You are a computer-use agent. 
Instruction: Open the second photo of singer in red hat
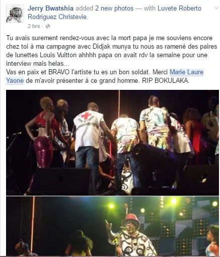[x=112, y=226]
